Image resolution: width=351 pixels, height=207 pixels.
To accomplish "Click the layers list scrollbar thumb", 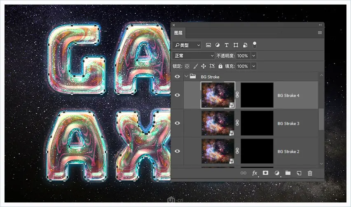I will [321, 119].
